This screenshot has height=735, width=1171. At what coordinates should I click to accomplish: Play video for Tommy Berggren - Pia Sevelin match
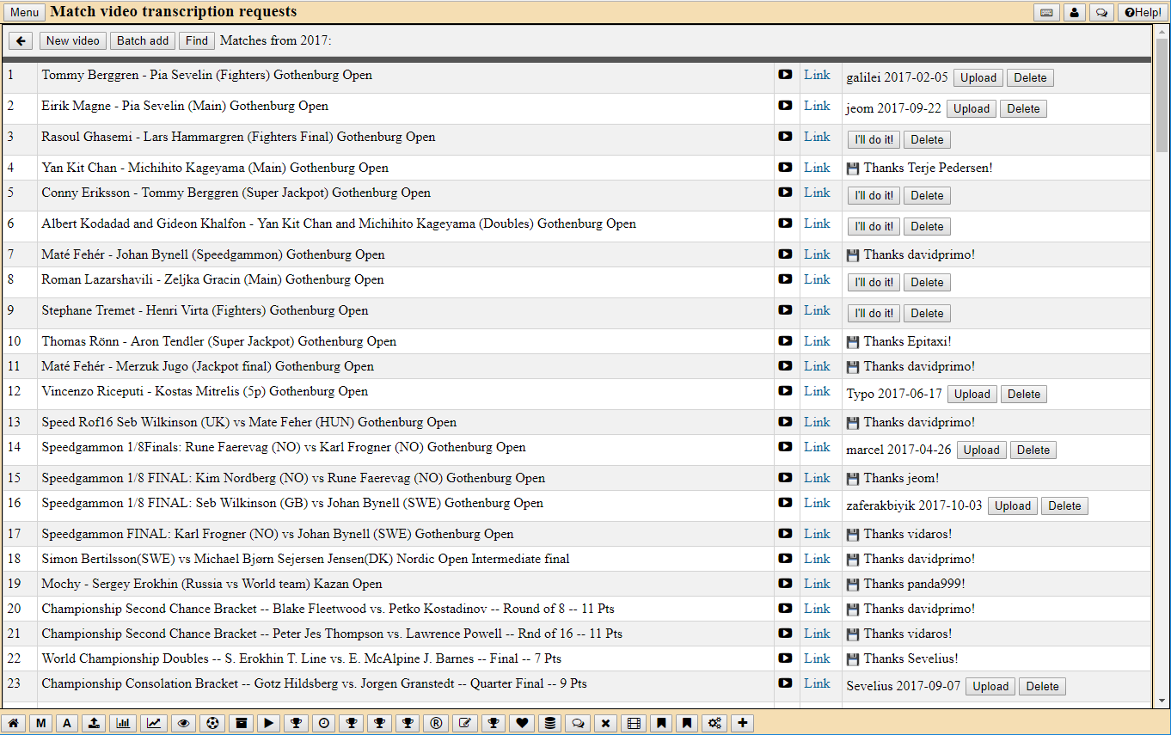pos(785,75)
